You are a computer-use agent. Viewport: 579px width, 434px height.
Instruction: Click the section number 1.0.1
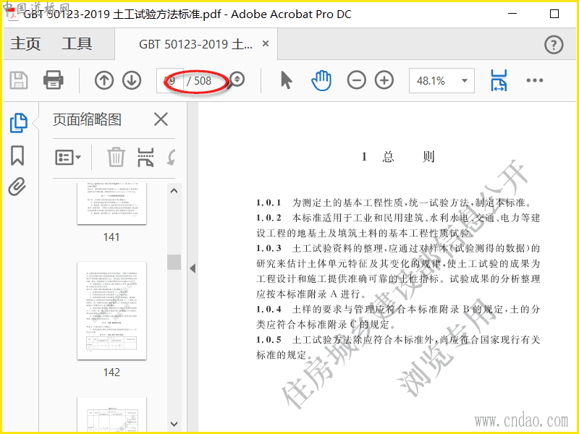(269, 203)
